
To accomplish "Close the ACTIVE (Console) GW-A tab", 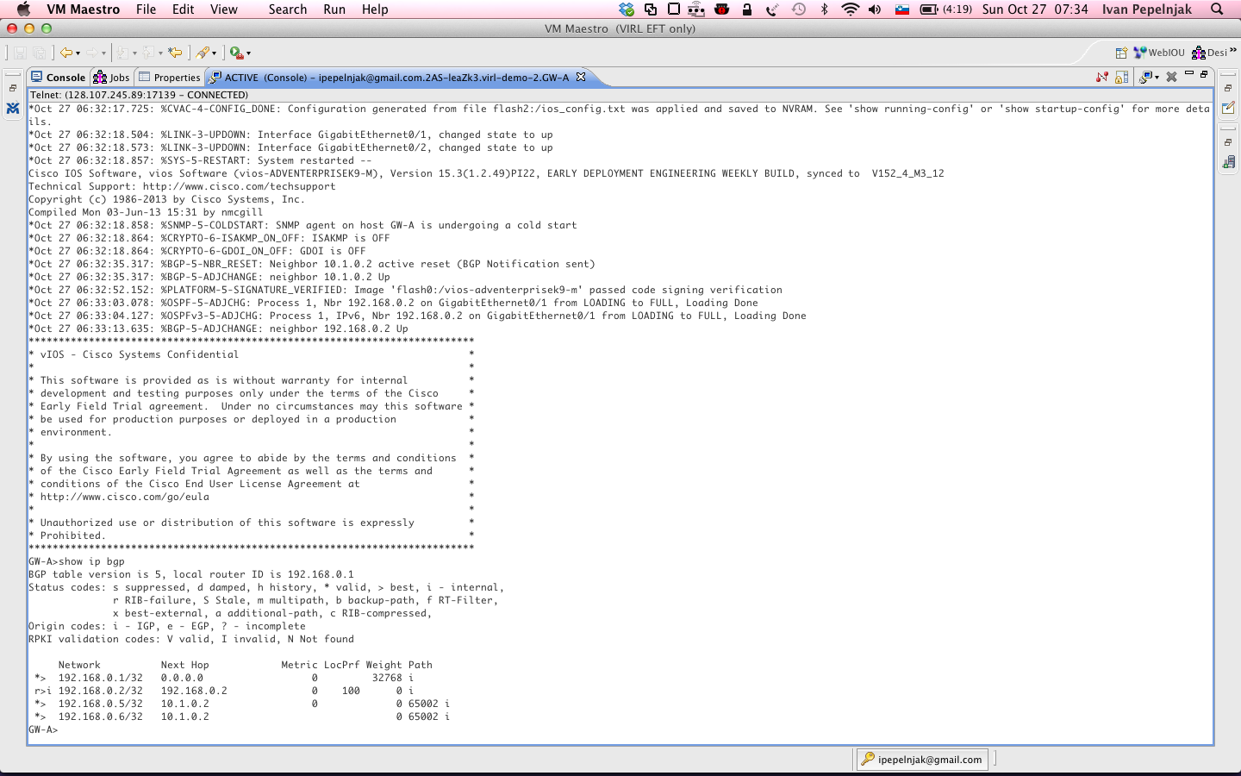I will pos(581,77).
